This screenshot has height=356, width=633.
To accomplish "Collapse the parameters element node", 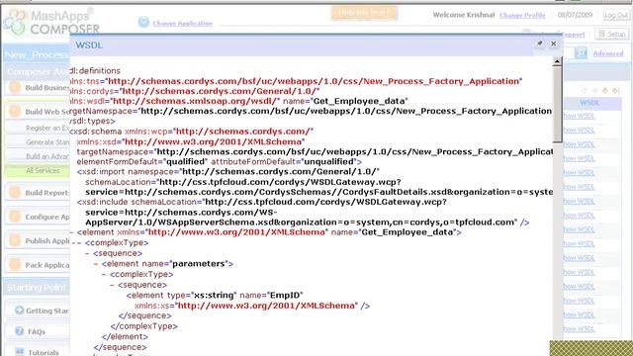I will (x=96, y=264).
